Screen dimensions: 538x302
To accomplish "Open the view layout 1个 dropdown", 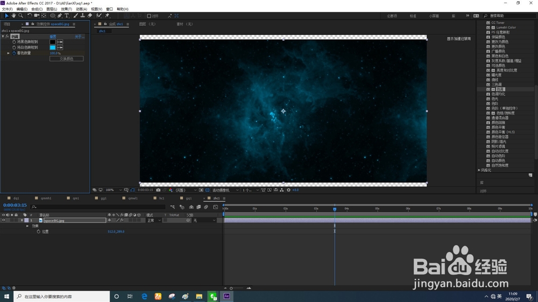I will click(251, 190).
